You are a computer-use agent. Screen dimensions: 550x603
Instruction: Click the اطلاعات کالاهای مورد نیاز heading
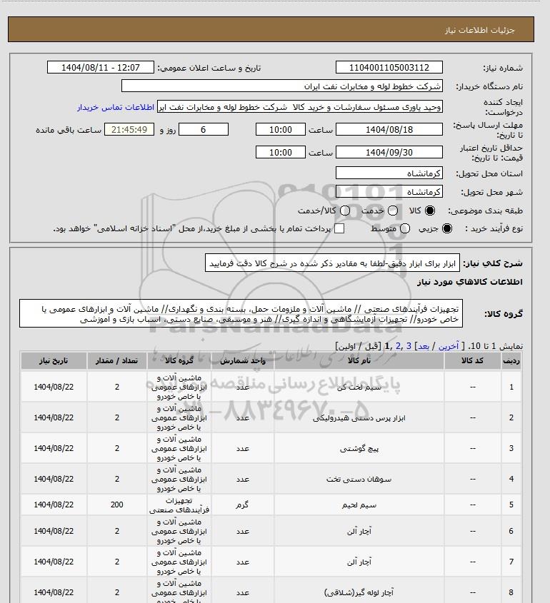tap(469, 282)
